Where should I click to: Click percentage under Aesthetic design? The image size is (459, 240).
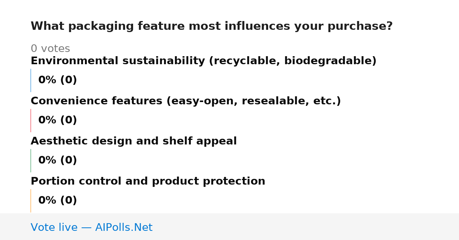(57, 161)
